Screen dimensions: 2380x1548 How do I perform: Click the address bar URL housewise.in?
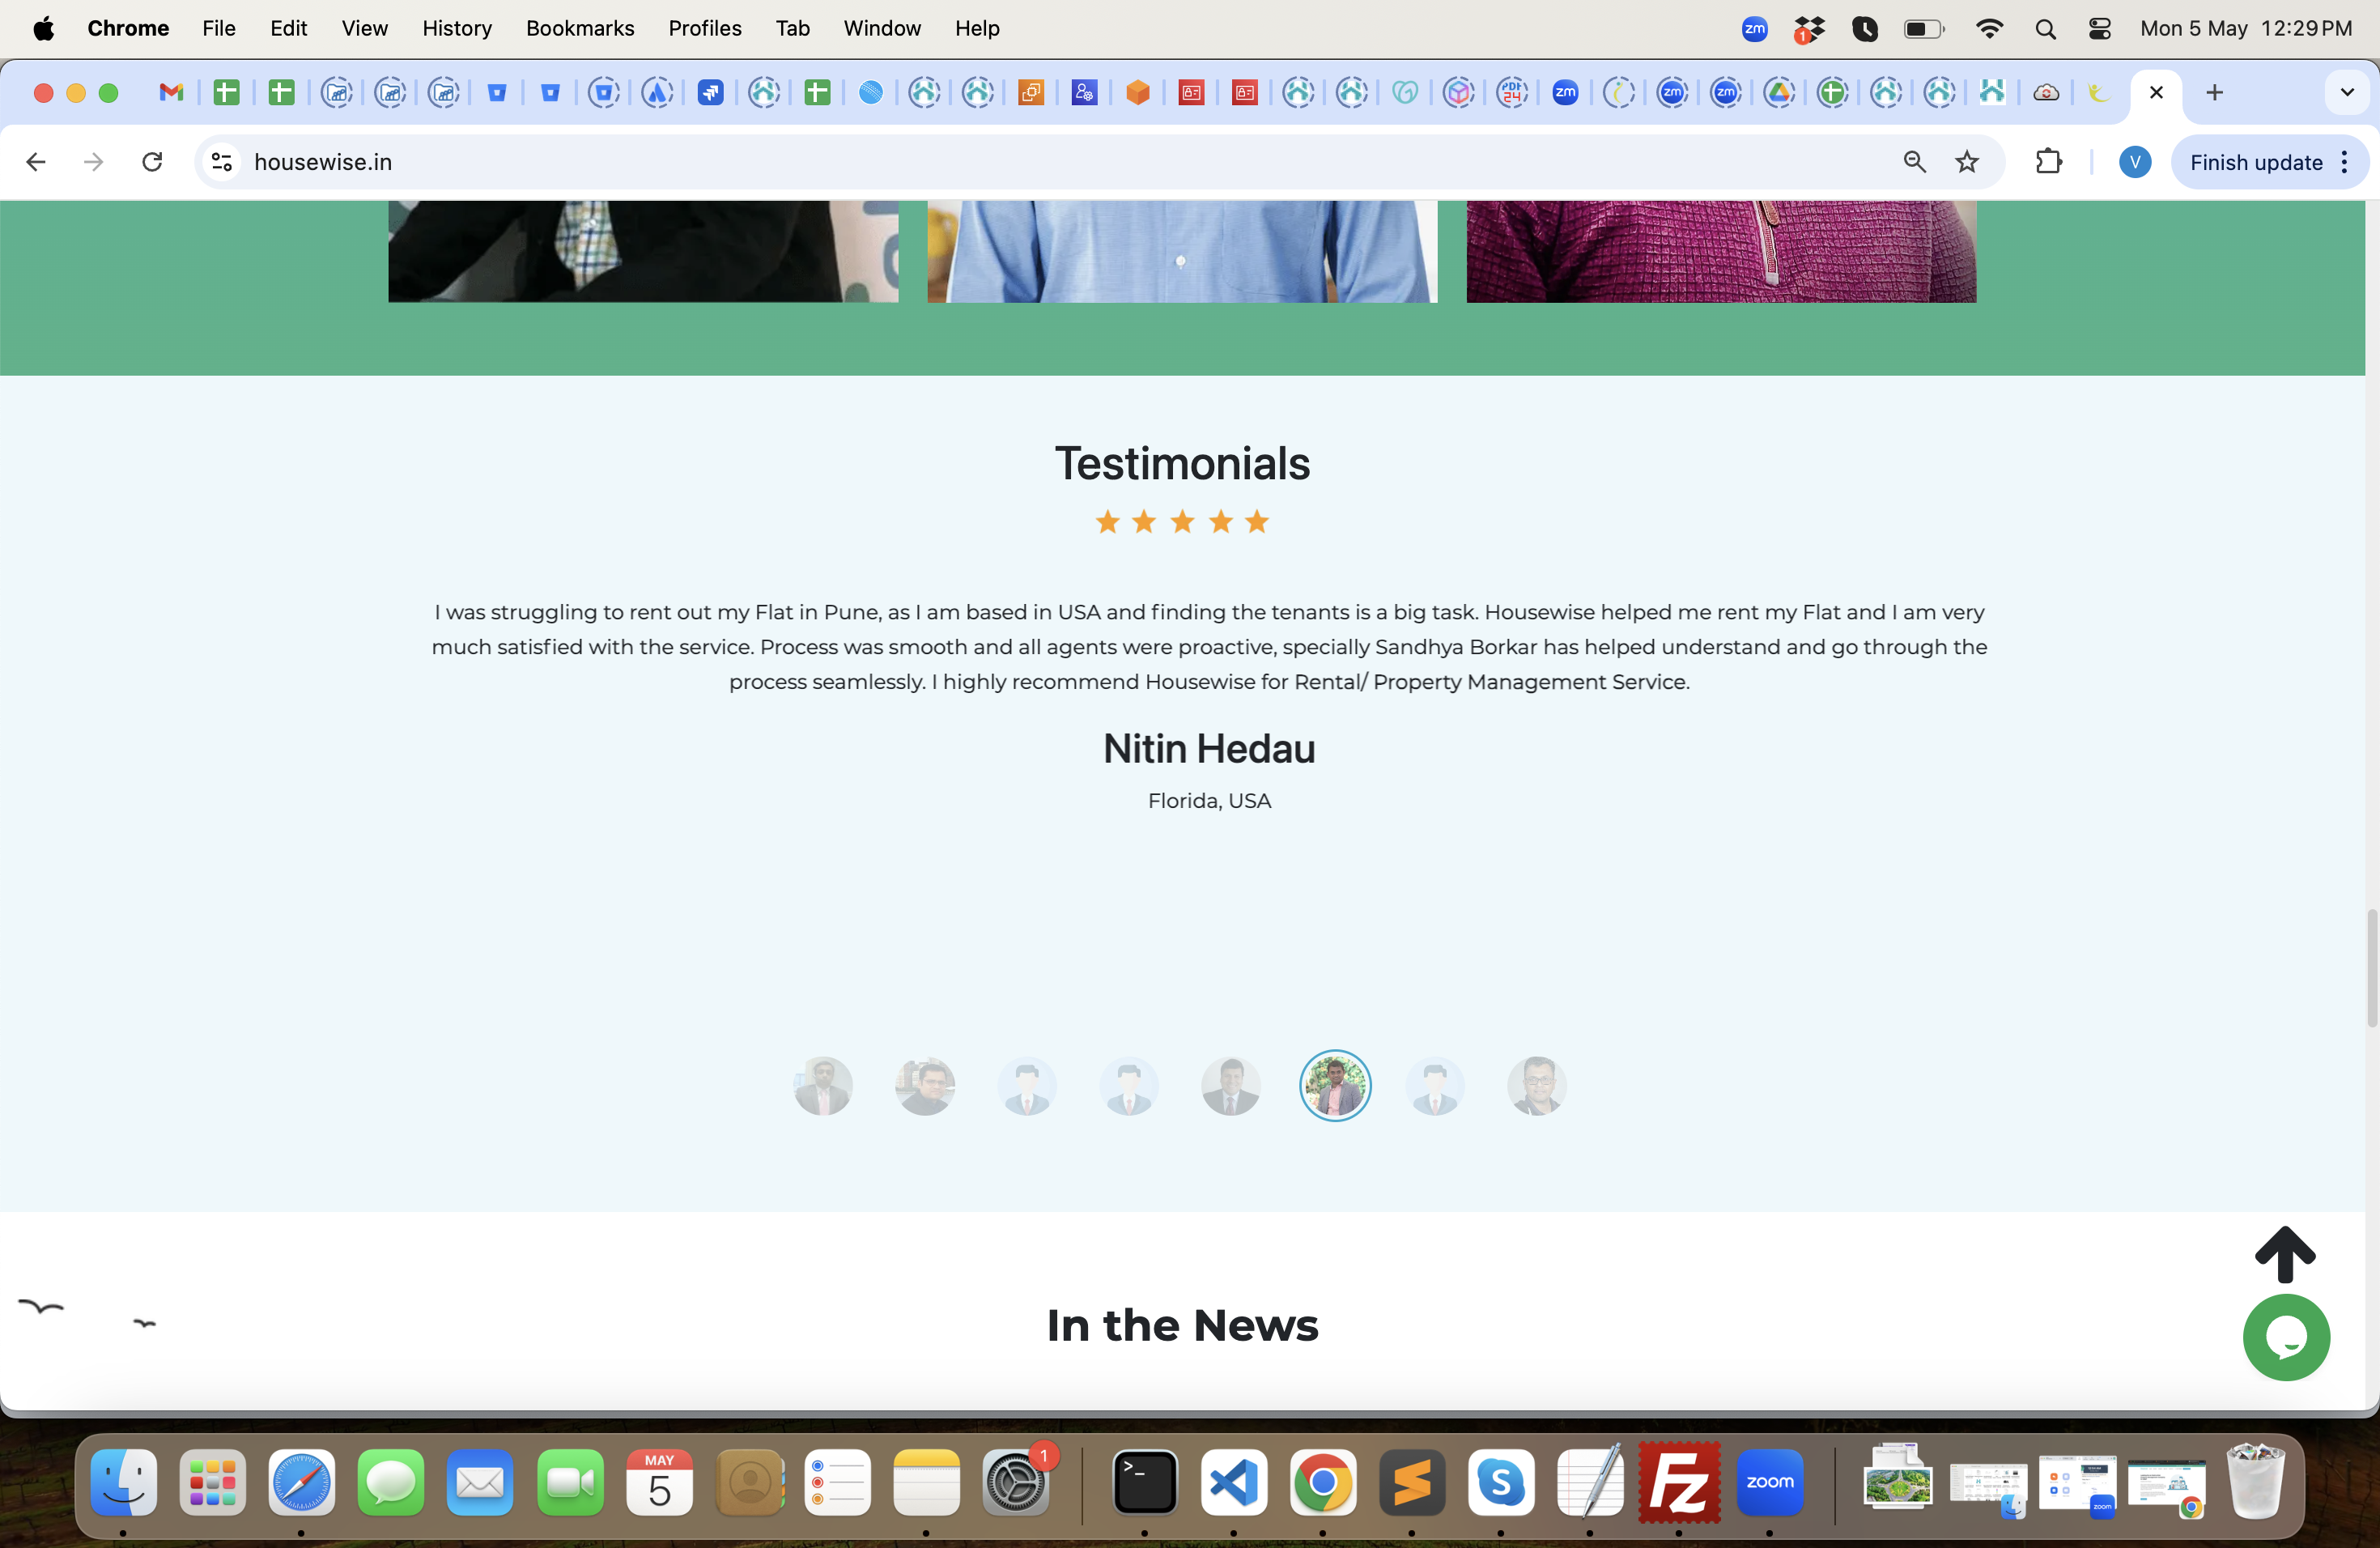tap(323, 162)
